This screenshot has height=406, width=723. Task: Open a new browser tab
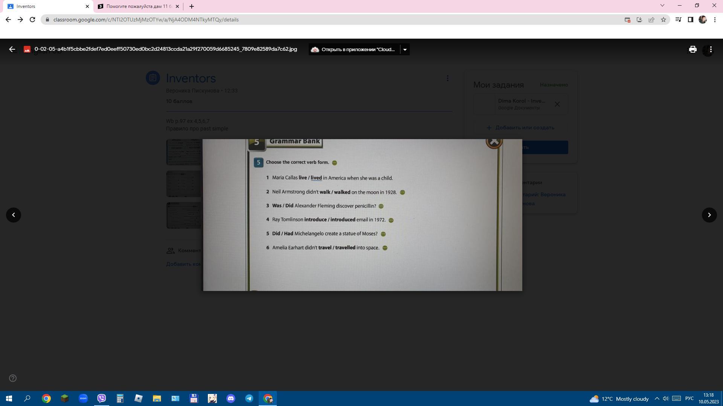(192, 6)
